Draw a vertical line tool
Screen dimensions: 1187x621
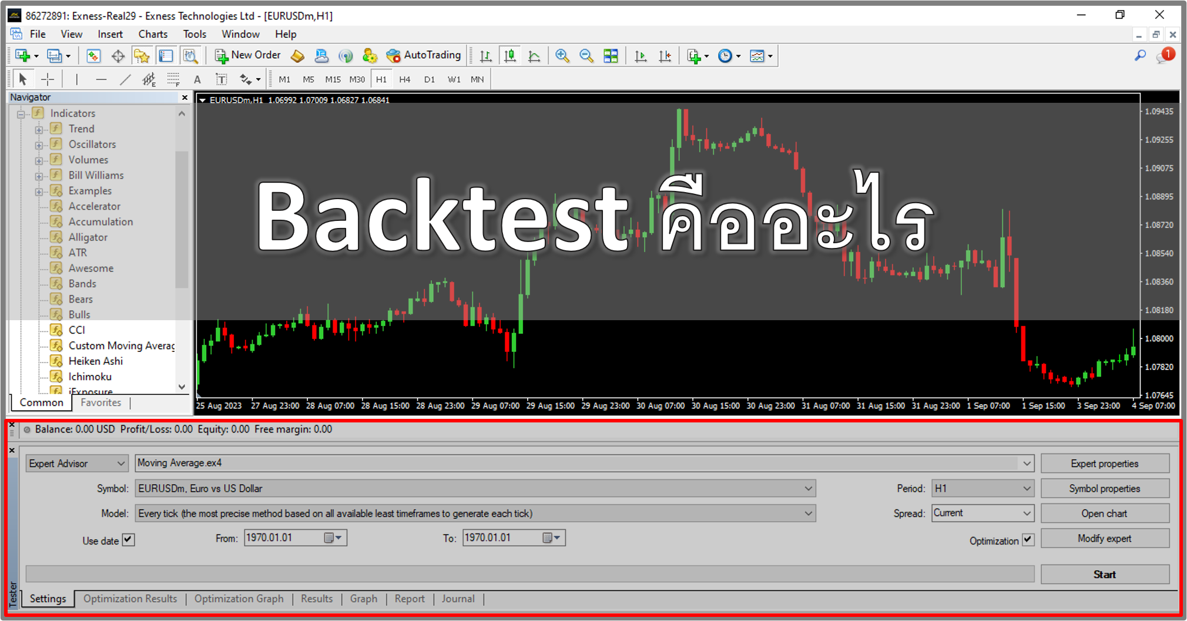(76, 79)
